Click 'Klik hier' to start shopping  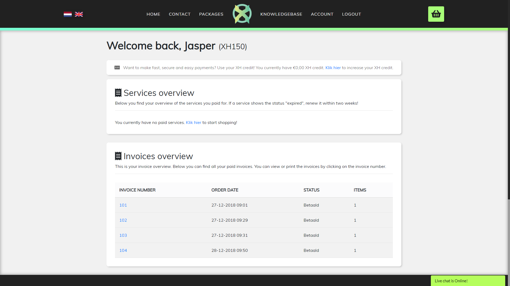(x=194, y=122)
